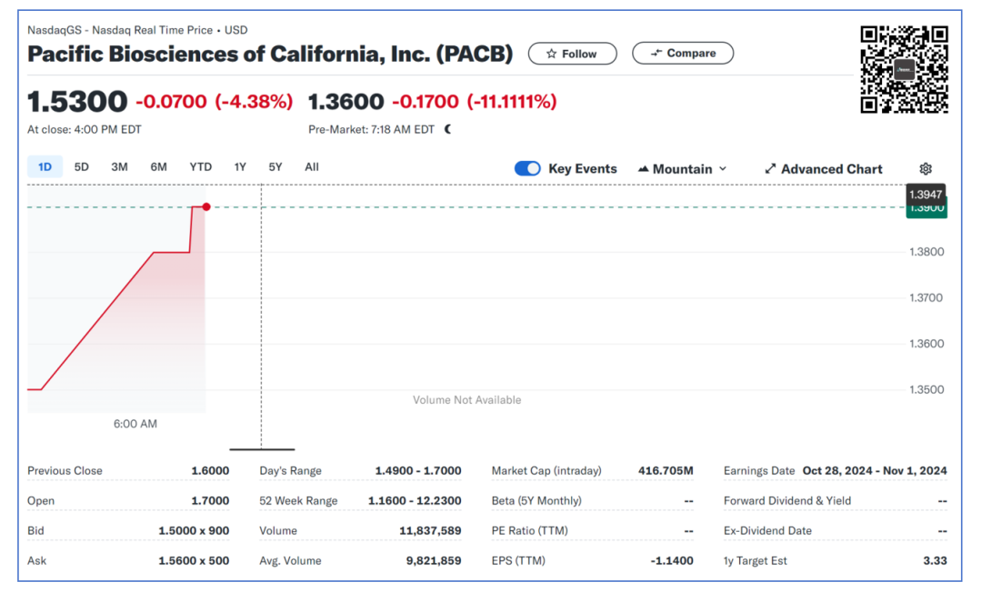This screenshot has width=982, height=592.
Task: Click the Volume Not Available text
Action: 466,400
